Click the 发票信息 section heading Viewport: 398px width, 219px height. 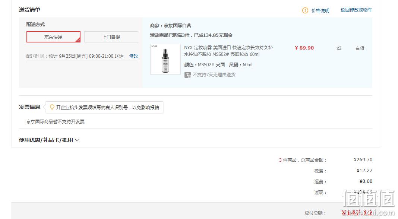point(29,107)
